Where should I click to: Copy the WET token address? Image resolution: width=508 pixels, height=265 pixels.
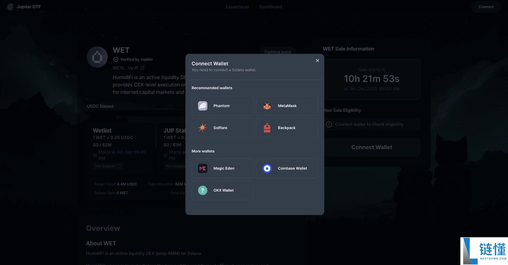pos(142,68)
